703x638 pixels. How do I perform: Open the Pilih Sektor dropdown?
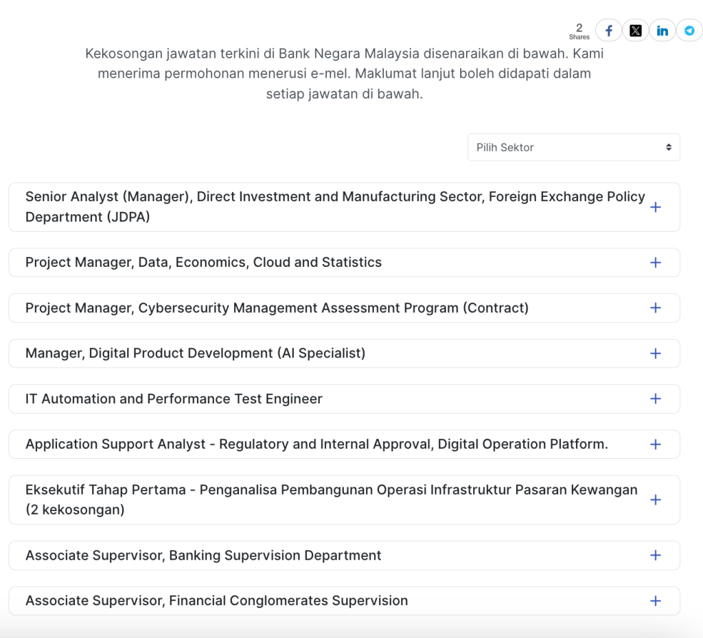point(573,147)
